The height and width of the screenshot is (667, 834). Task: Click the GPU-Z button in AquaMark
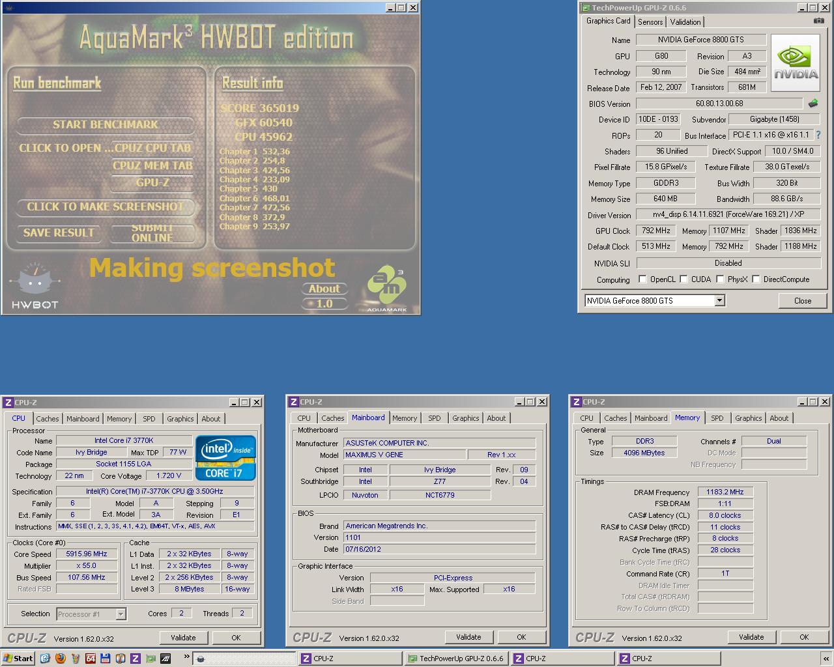[x=152, y=182]
